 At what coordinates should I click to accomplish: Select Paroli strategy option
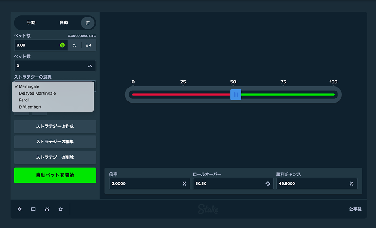tap(53, 100)
